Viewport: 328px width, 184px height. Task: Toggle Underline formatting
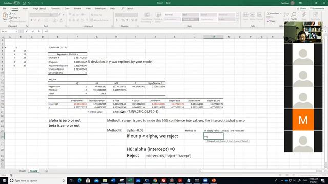tap(39, 20)
